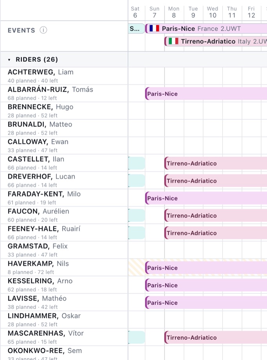Image resolution: width=267 pixels, height=360 pixels.
Task: Click the Events info icon
Action: 43,30
